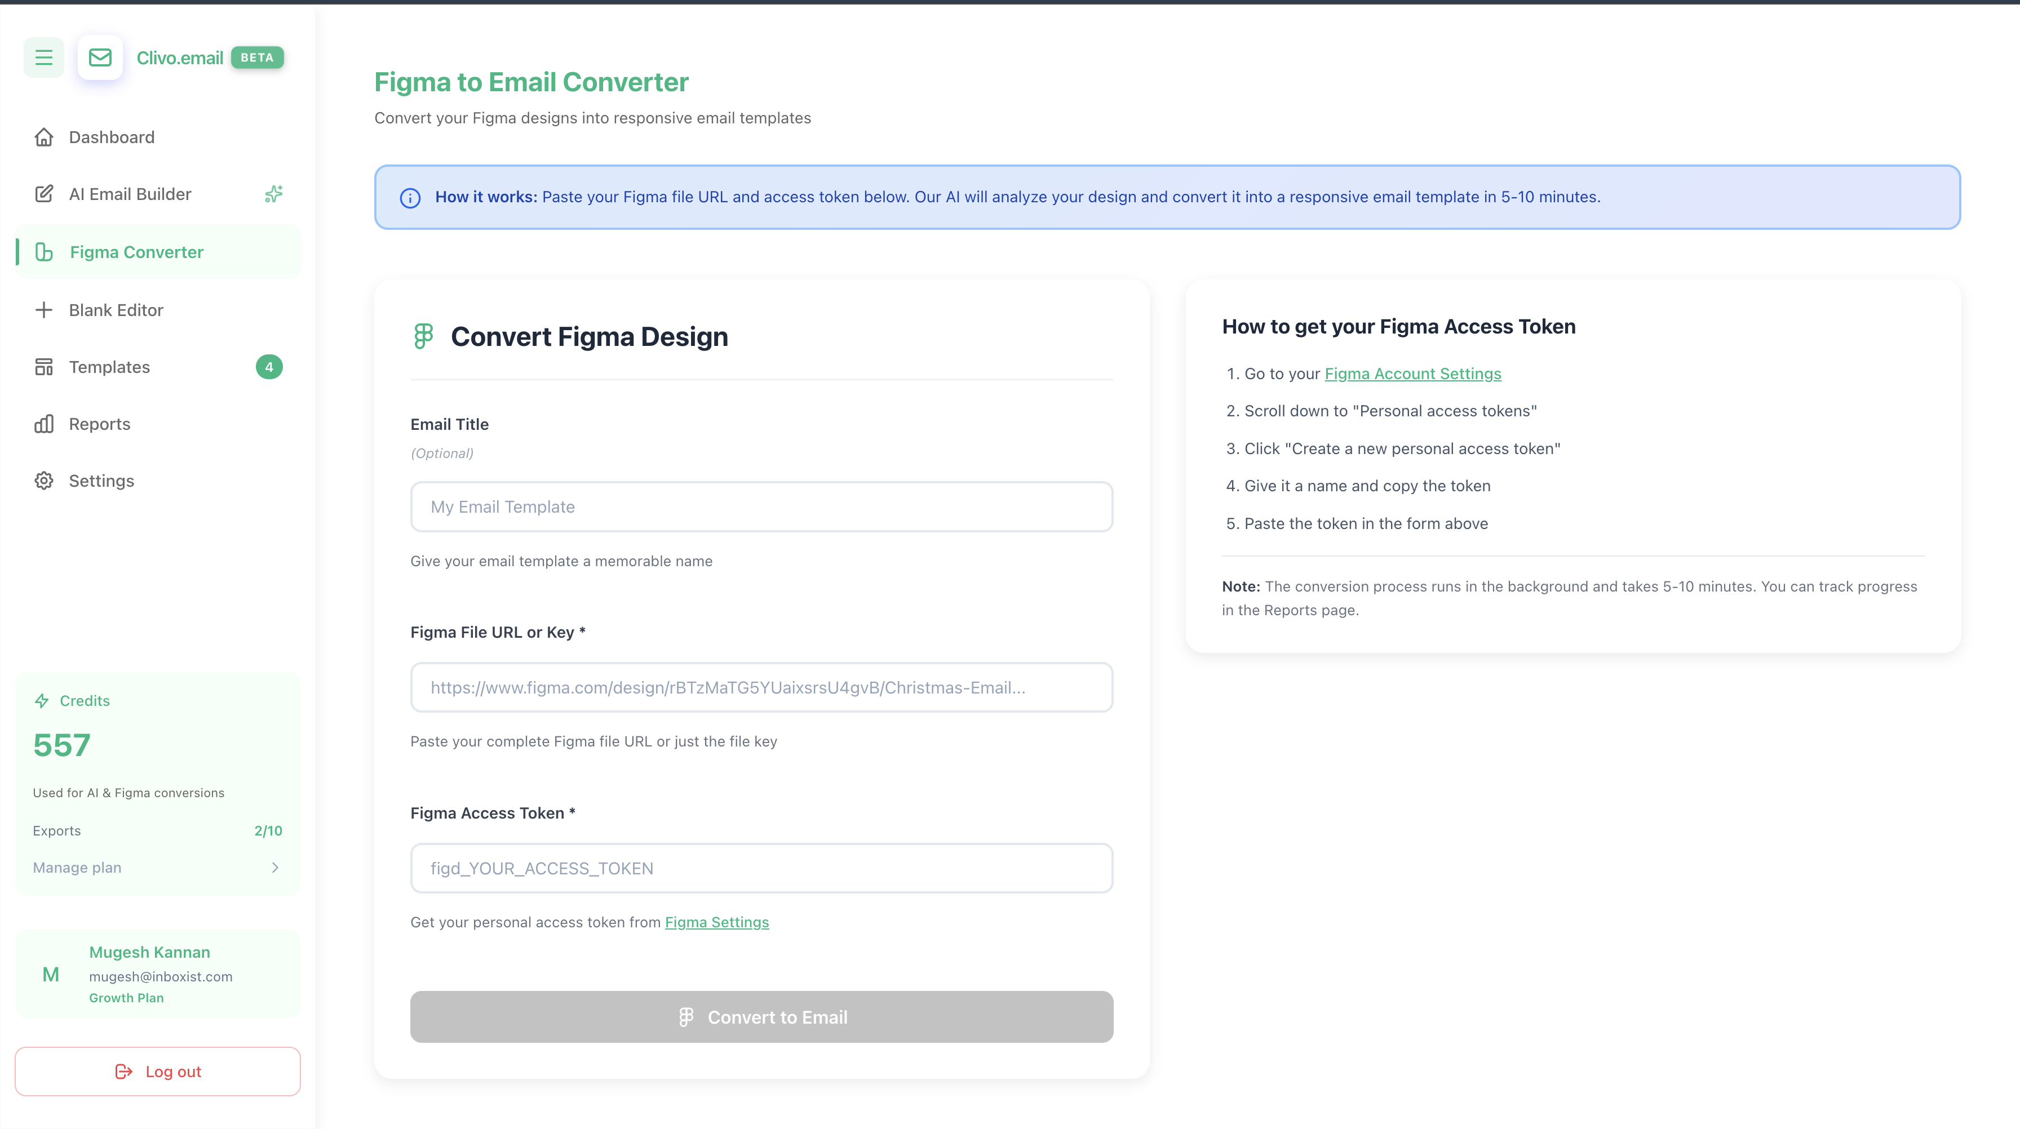Click the AI sparkle icon beside AI Email Builder
Screen dimensions: 2020x1129
[x=274, y=194]
